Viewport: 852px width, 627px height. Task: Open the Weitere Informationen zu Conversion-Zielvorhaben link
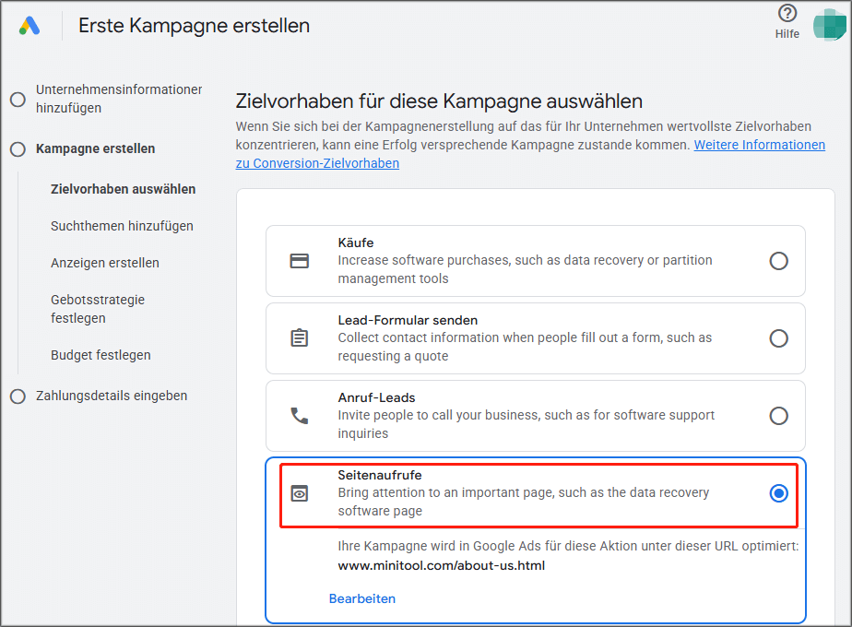coord(759,145)
